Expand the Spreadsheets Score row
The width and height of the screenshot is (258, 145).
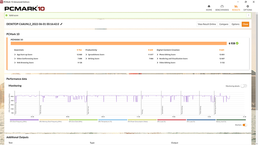[86, 55]
